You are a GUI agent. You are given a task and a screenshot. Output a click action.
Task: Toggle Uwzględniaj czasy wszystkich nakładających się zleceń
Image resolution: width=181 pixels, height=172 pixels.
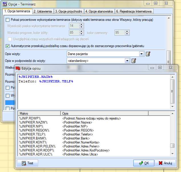[x=10, y=39]
